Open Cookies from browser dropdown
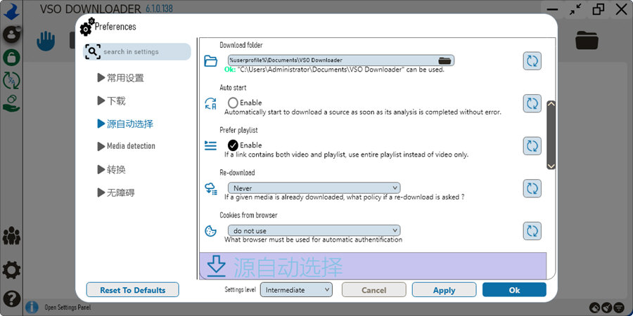The width and height of the screenshot is (633, 316). [x=314, y=230]
